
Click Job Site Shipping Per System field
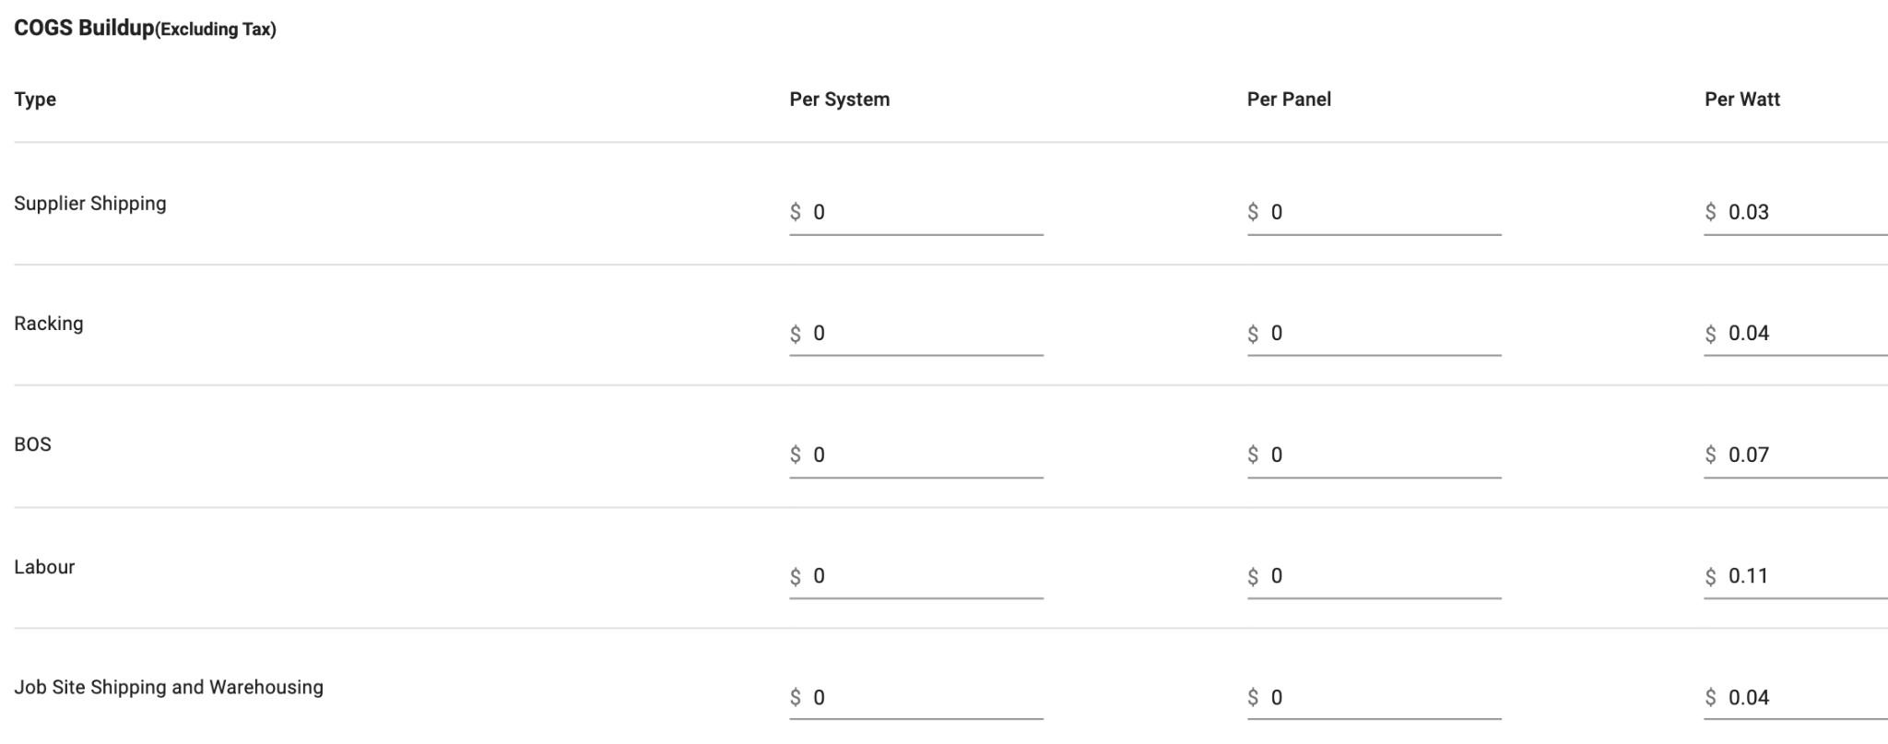click(x=916, y=697)
